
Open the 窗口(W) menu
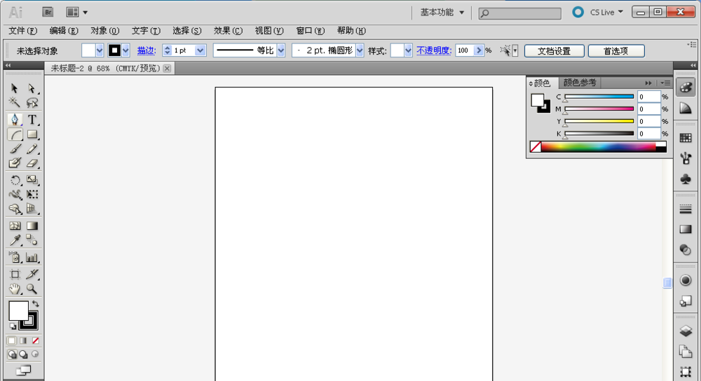point(311,30)
